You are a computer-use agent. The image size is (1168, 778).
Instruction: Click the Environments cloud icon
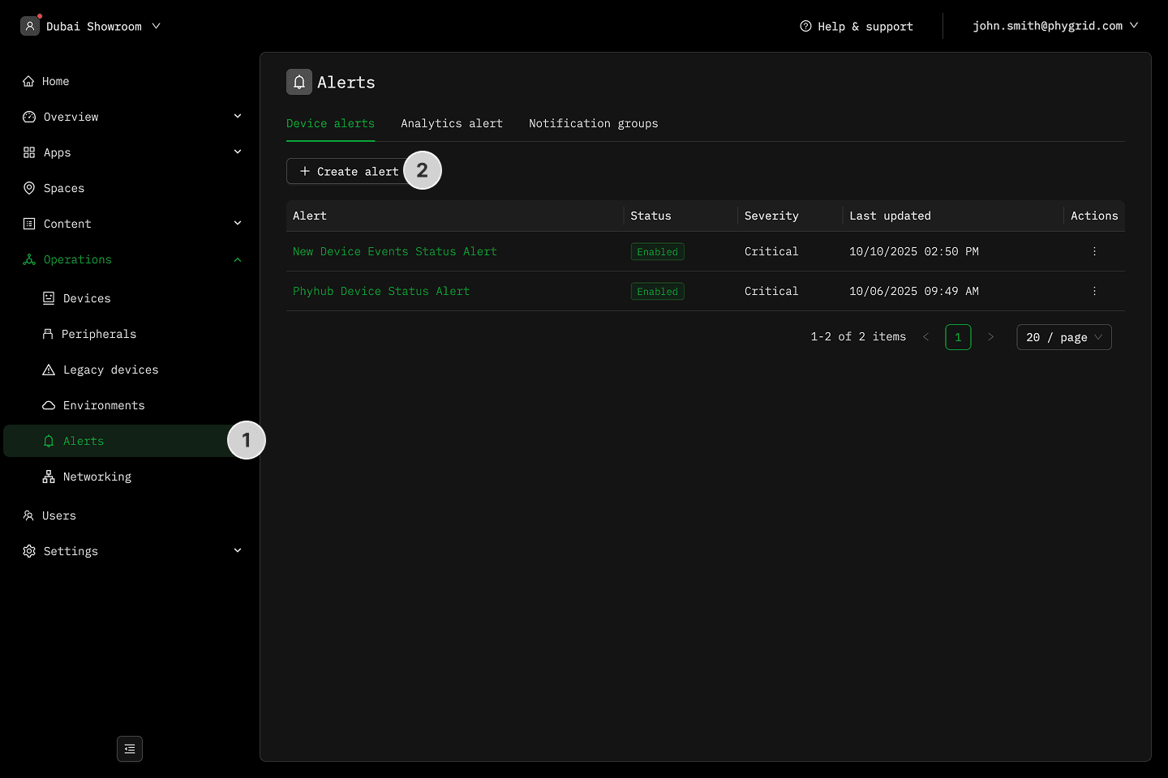(49, 405)
